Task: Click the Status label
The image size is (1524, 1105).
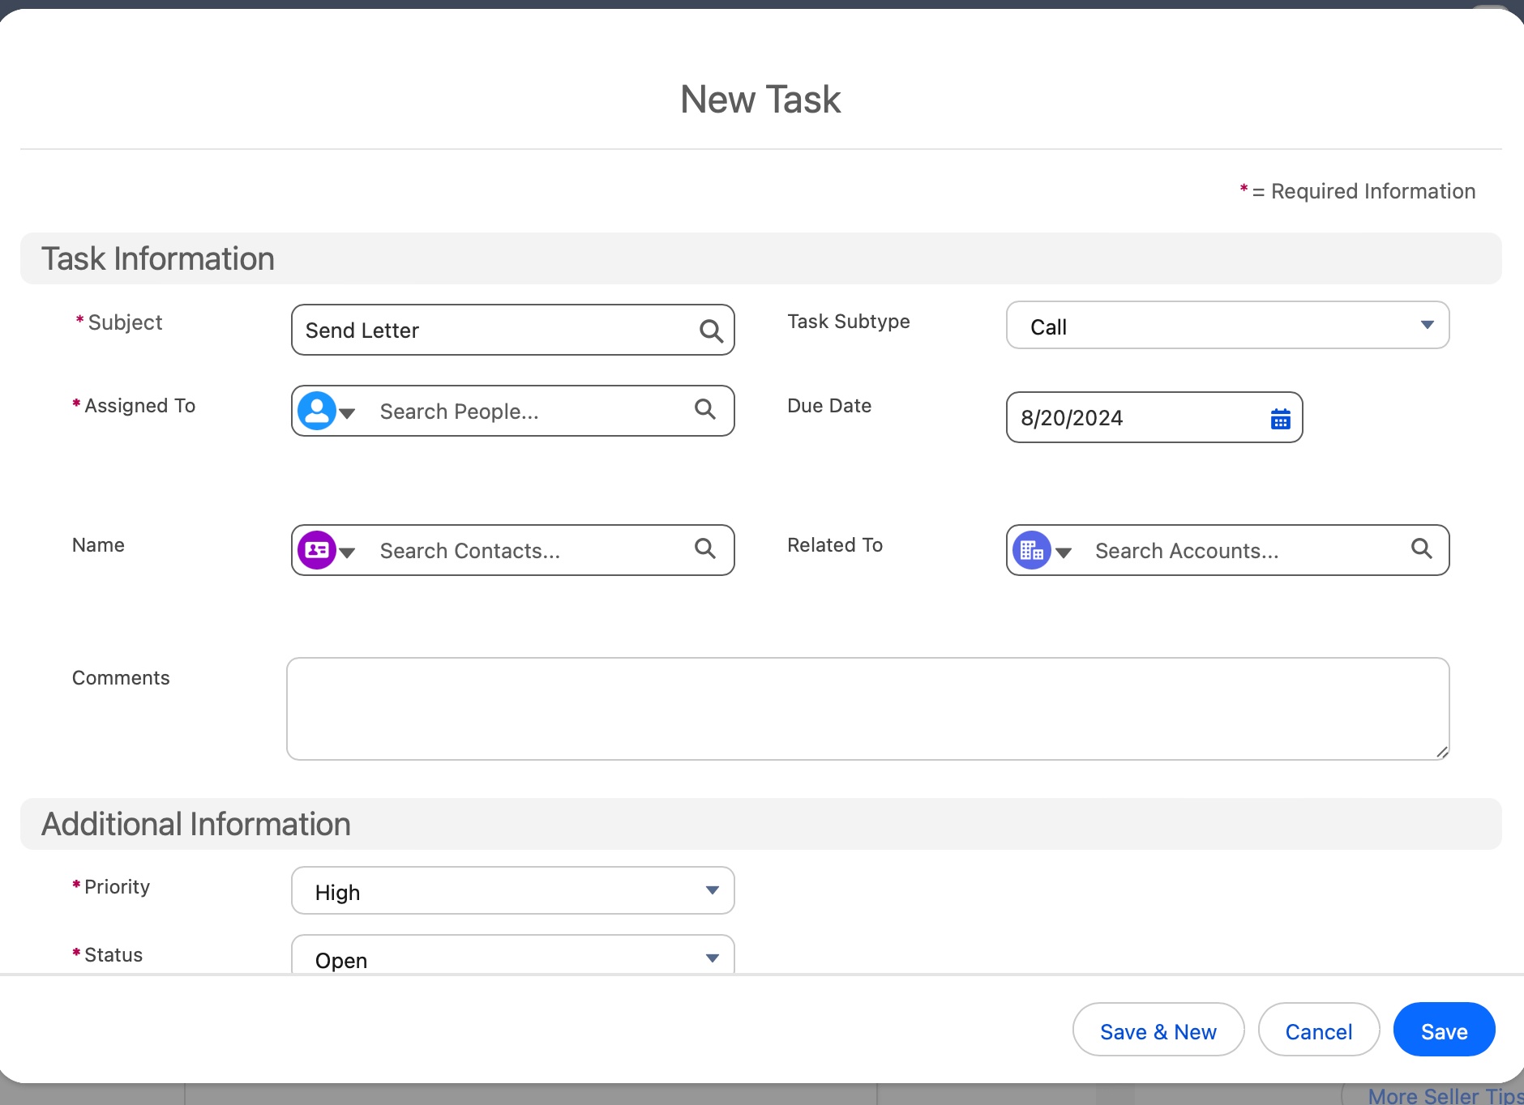Action: (x=113, y=955)
